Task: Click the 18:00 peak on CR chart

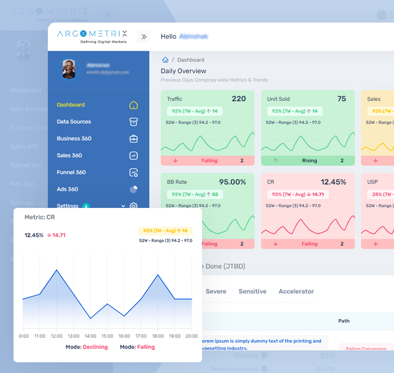Action: (x=158, y=275)
